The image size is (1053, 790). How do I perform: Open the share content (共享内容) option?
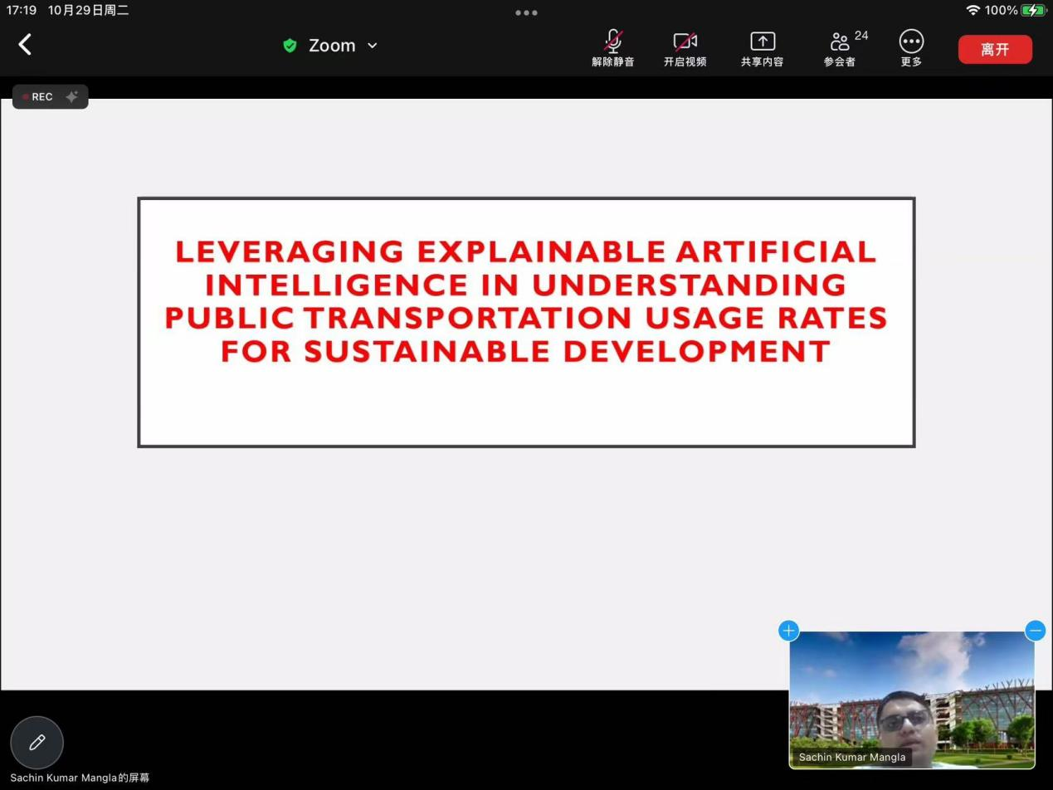(x=762, y=48)
